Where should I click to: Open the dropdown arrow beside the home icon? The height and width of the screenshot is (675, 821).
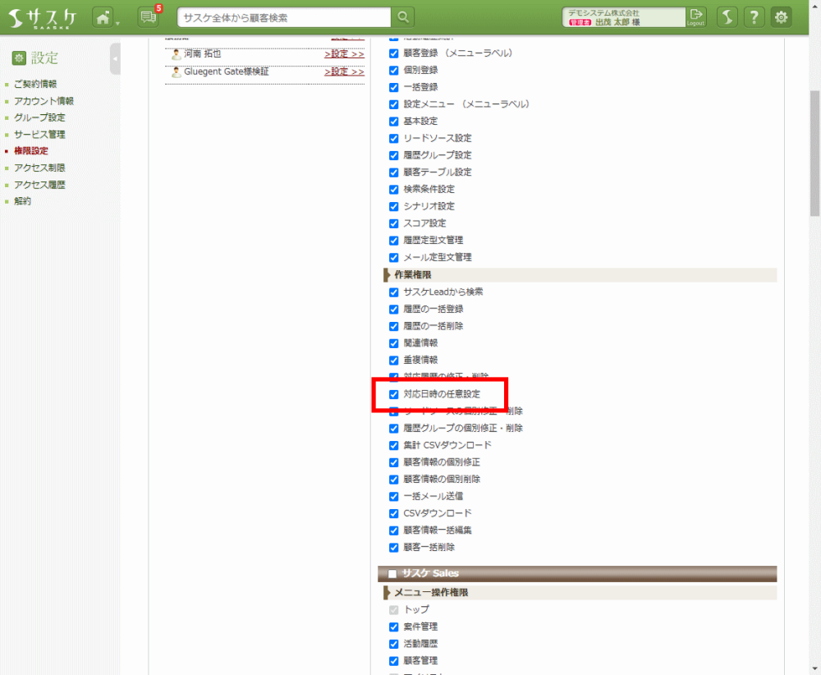117,21
